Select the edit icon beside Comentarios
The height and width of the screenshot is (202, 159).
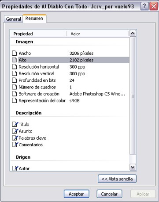[15, 145]
